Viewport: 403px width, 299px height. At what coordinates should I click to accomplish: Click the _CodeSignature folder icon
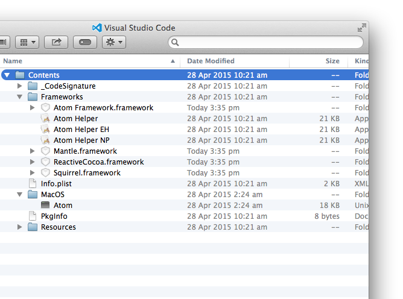[33, 86]
